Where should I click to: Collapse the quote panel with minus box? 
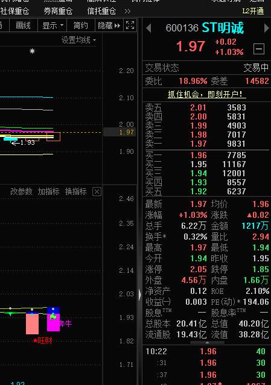coord(259,49)
